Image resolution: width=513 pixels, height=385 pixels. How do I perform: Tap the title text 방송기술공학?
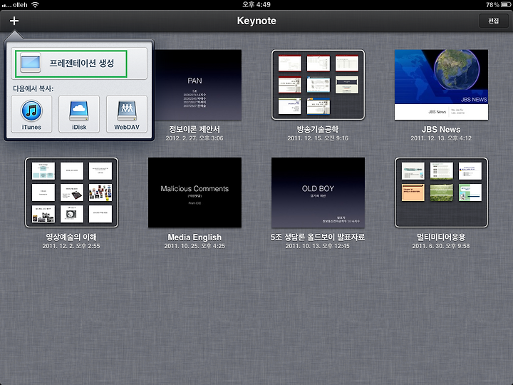pos(318,129)
